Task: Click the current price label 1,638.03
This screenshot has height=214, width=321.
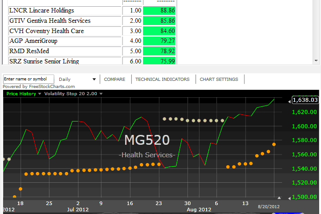Action: point(305,100)
